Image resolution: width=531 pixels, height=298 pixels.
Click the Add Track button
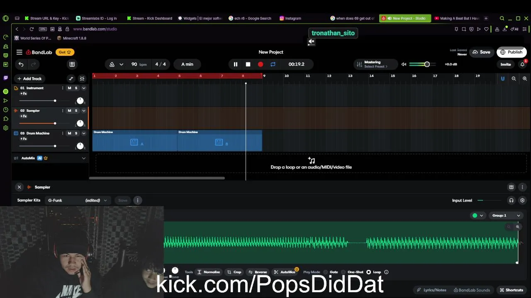[x=29, y=79]
